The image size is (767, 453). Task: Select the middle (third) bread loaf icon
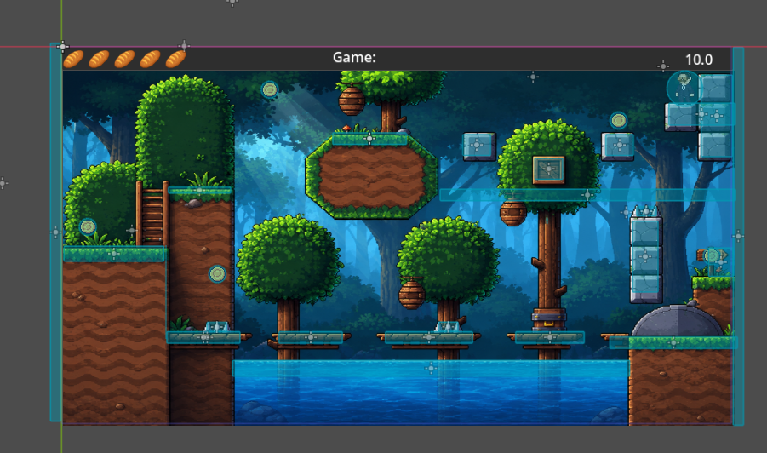pos(125,60)
